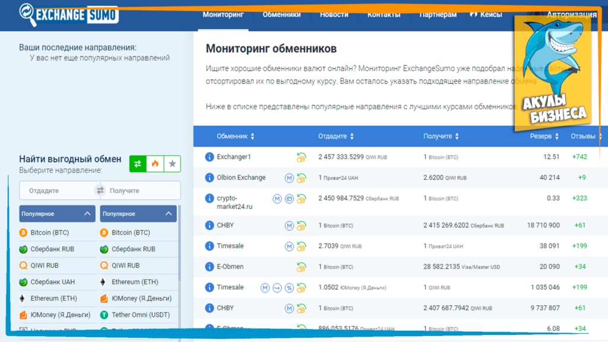Click percent badge in Timesale YuMoney row

[x=289, y=288]
